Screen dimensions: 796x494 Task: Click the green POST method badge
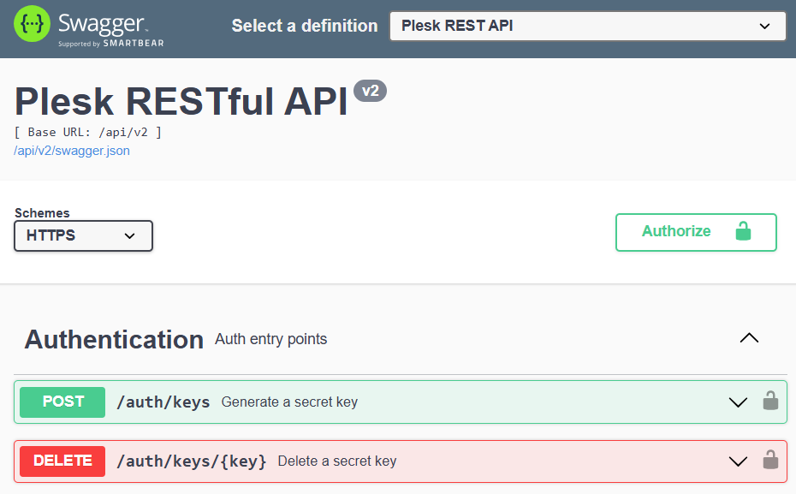tap(62, 402)
